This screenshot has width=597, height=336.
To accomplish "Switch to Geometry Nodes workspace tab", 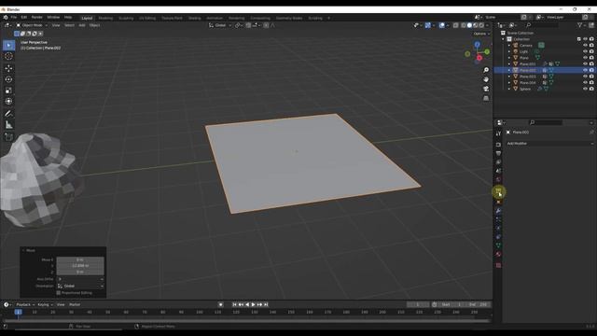I will pos(289,18).
